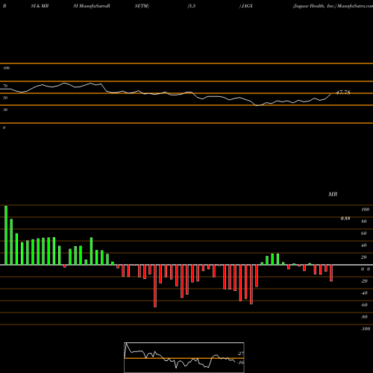This screenshot has height=373, width=373.
Task: Click the 'Jaguar Health, Inc.' header text
Action: click(x=314, y=6)
